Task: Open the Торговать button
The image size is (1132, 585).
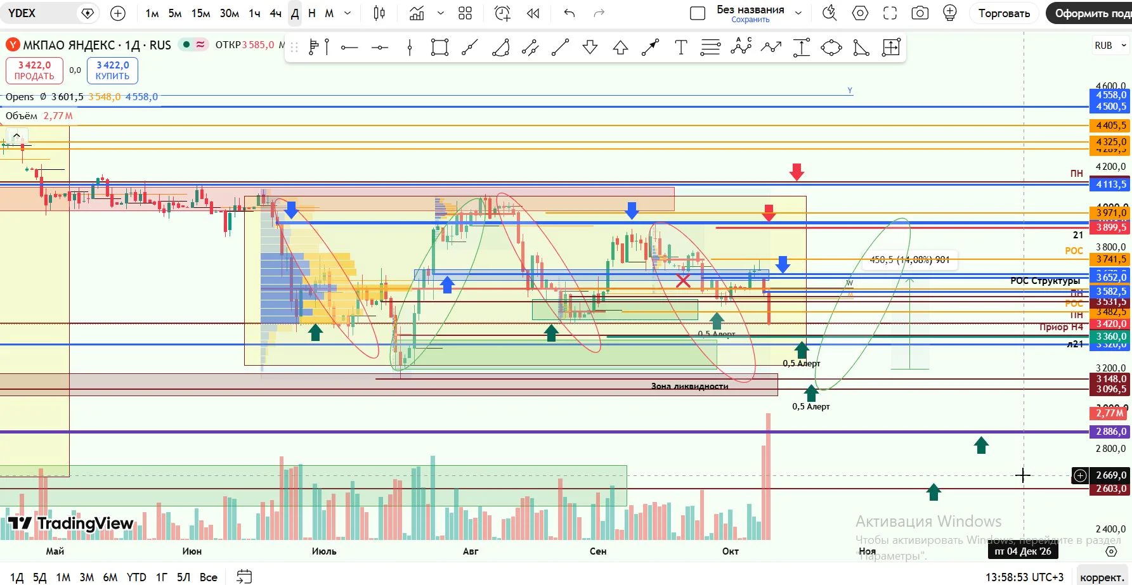Action: (1004, 13)
